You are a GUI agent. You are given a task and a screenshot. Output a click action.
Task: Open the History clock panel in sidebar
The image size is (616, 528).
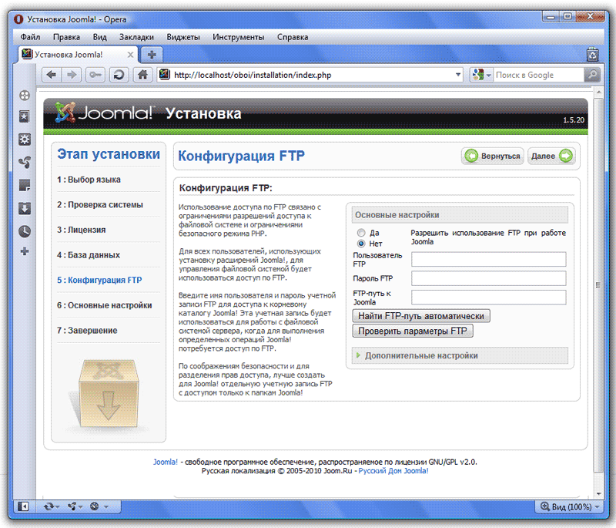coord(25,230)
